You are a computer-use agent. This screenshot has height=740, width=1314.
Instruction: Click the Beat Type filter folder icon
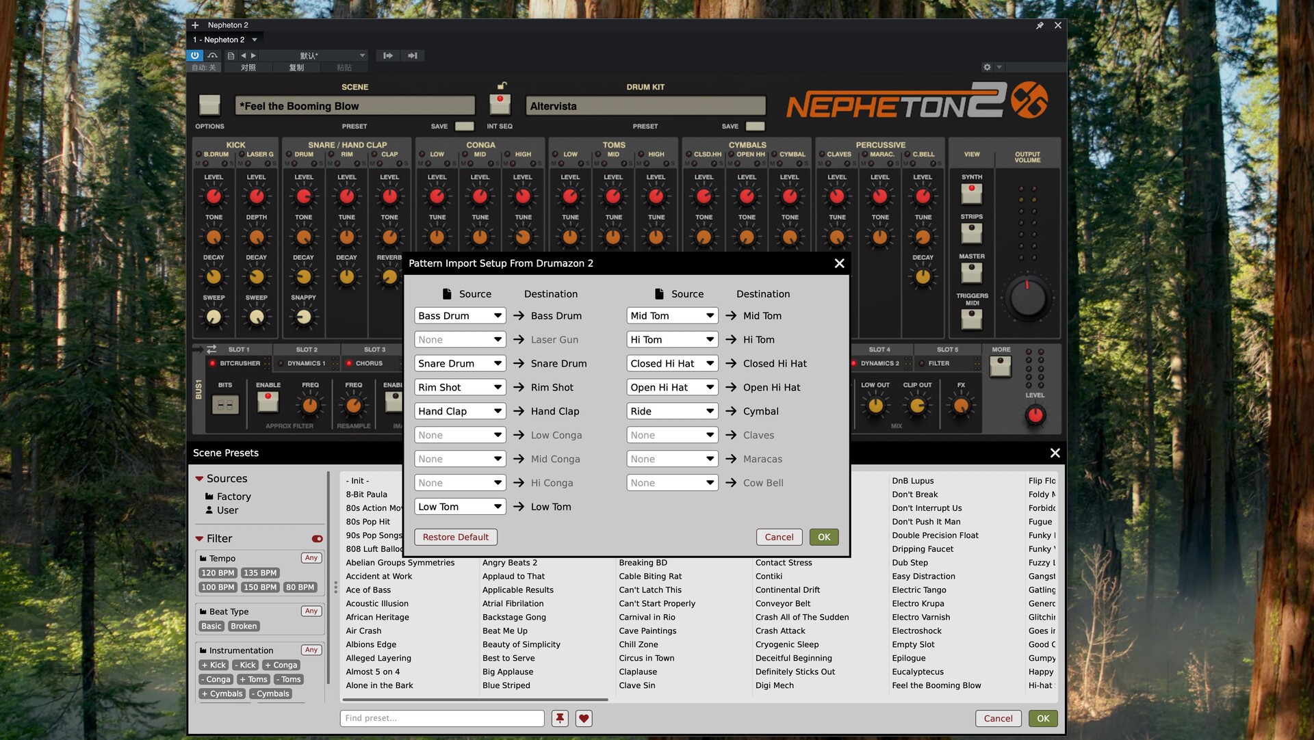(x=203, y=612)
